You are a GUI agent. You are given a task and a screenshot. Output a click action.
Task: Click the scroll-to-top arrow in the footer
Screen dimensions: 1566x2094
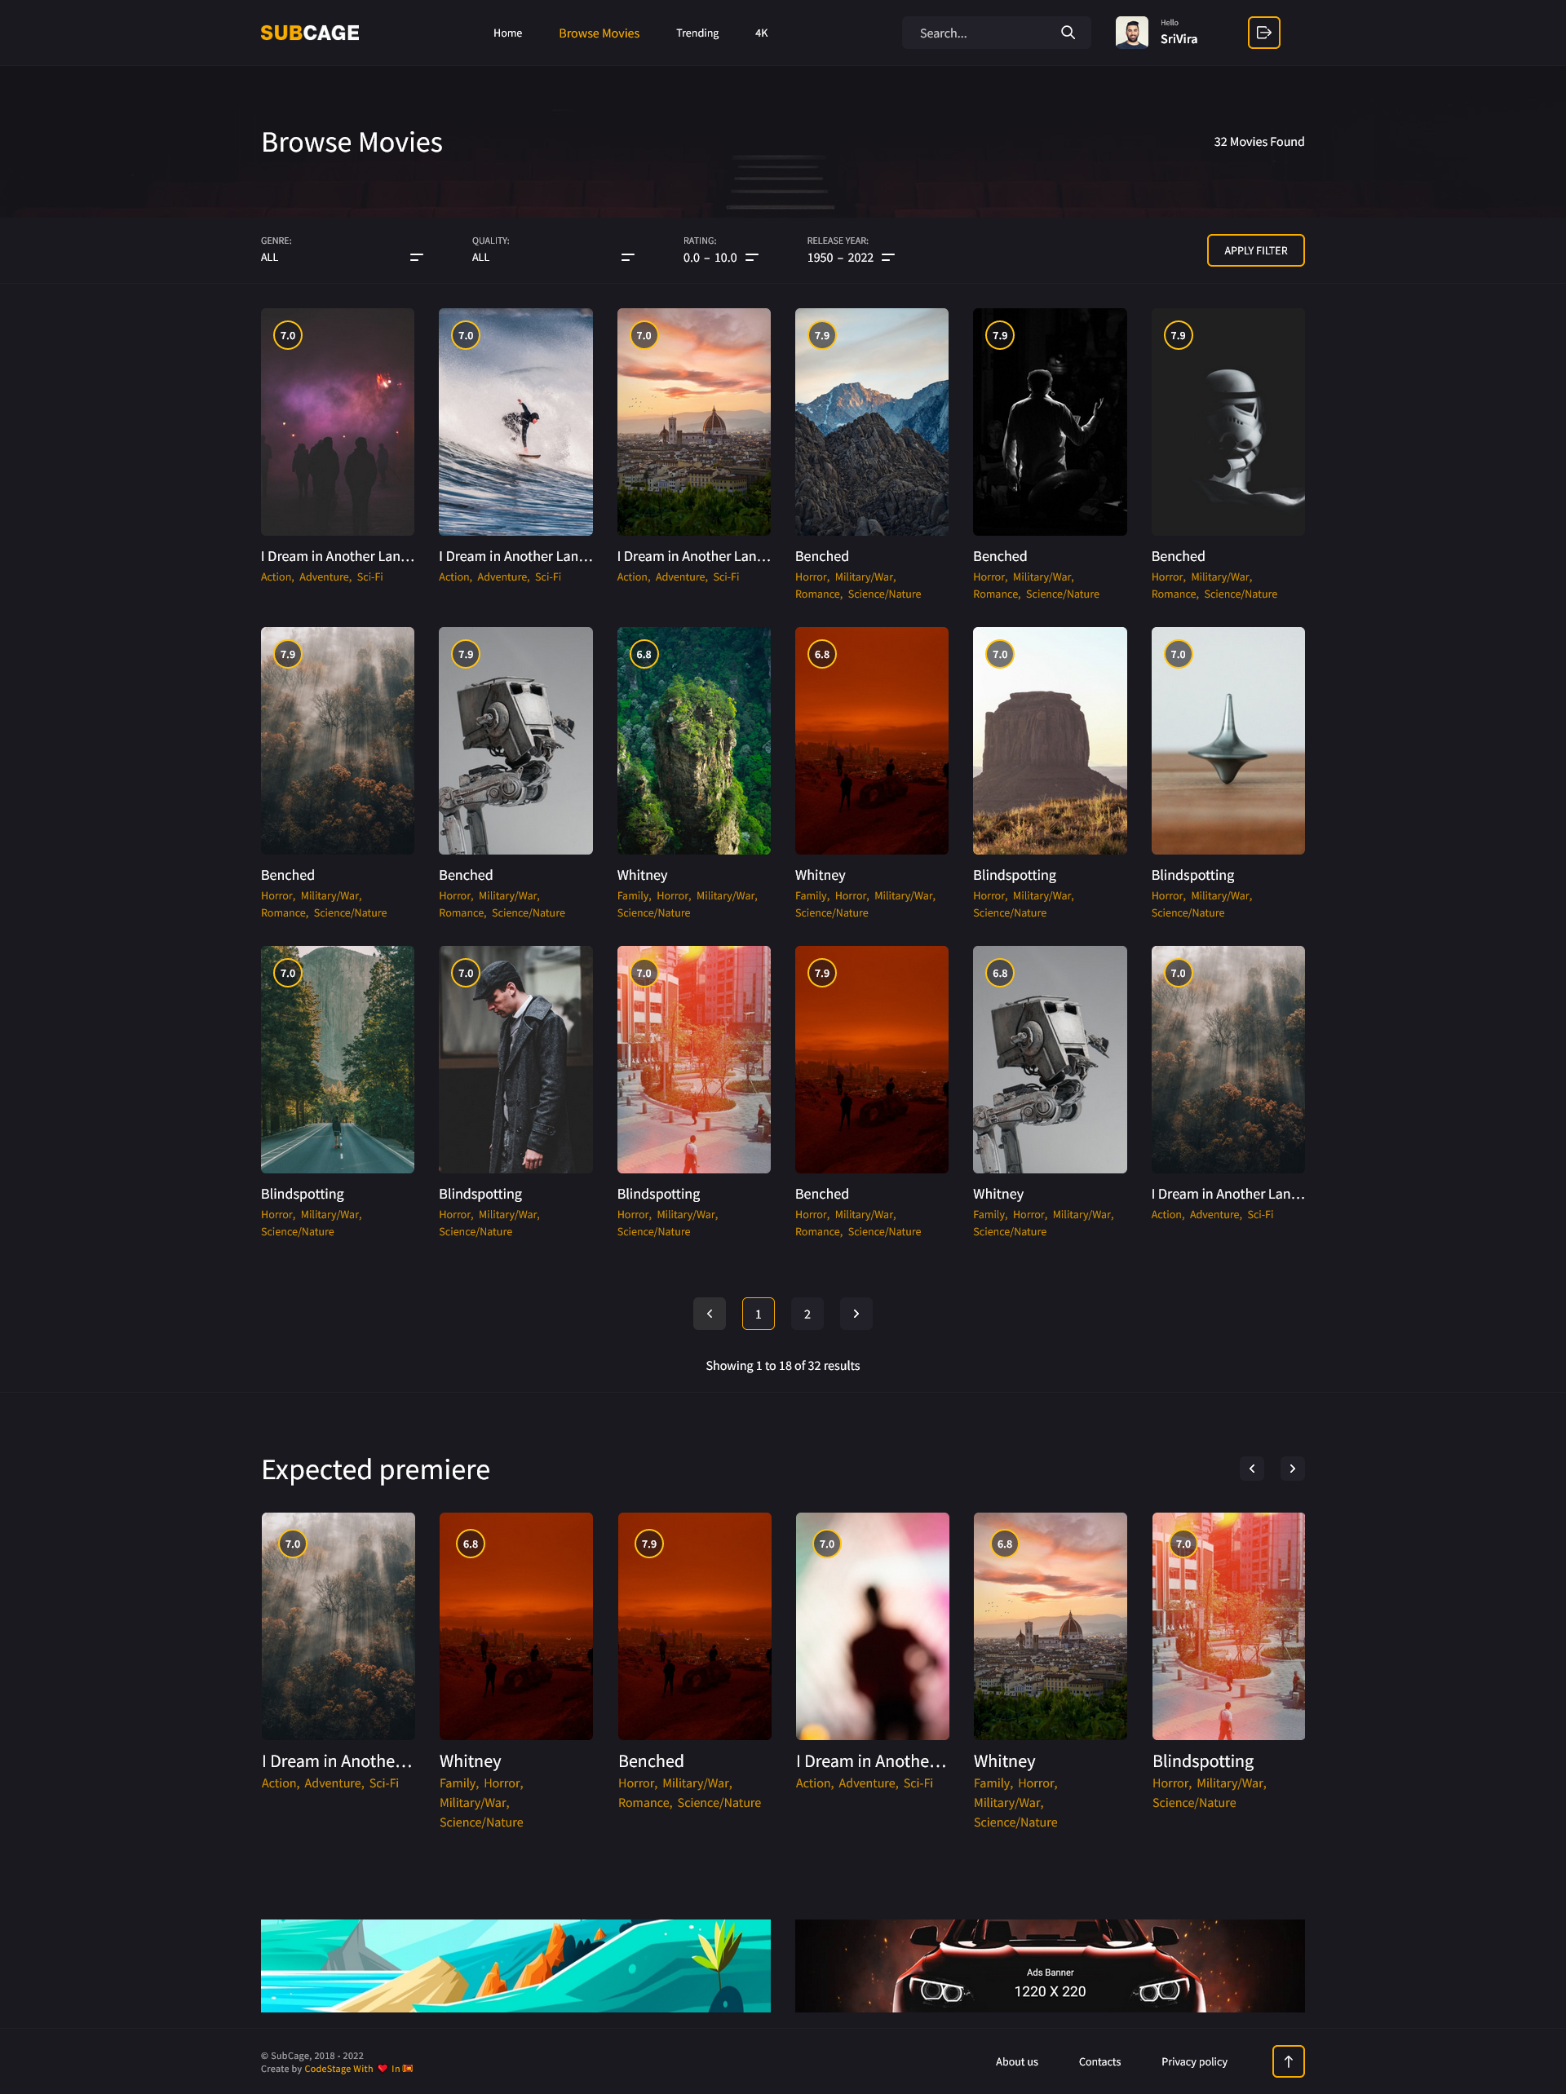tap(1288, 2061)
